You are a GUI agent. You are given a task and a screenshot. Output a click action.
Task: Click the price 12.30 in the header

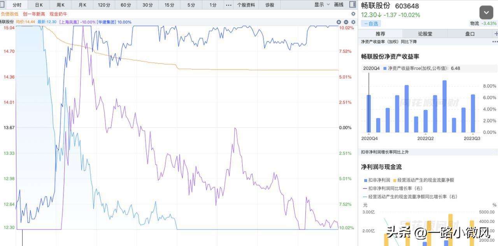(369, 15)
